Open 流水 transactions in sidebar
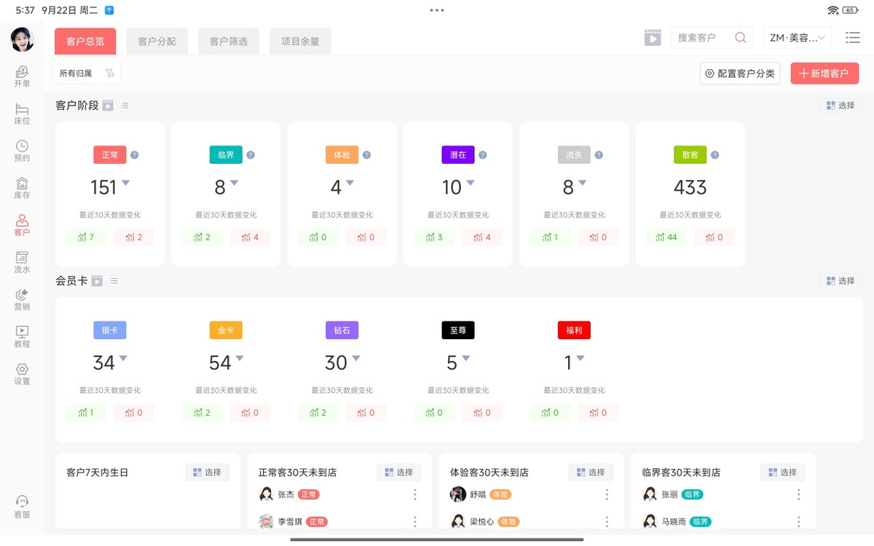 pos(22,262)
